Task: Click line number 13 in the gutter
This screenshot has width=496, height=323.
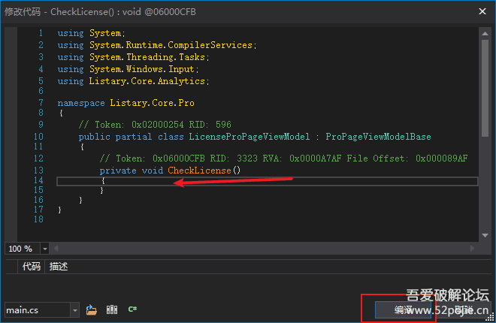Action: click(x=38, y=171)
